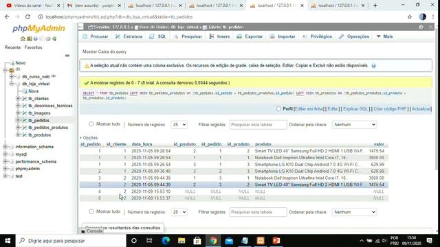This screenshot has width=440, height=247.
Task: Bookmark this page with the star icon
Action: point(410,16)
